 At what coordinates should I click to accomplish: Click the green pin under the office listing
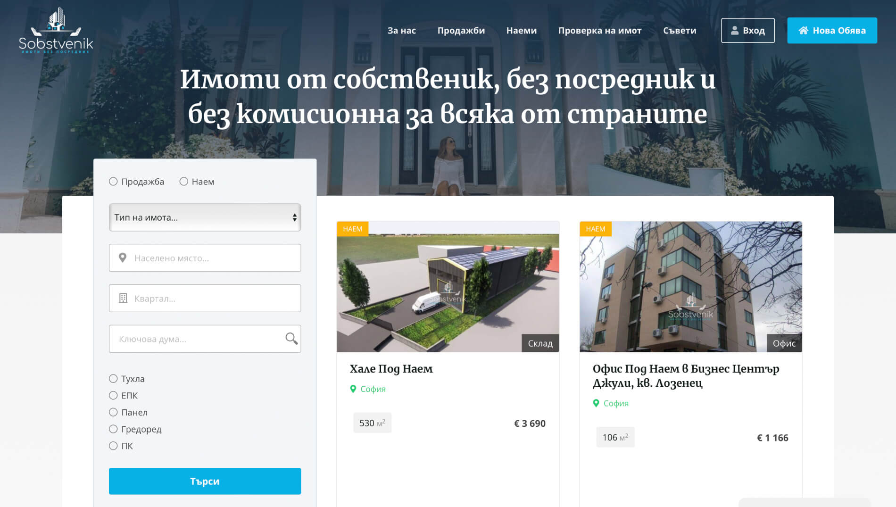[596, 403]
